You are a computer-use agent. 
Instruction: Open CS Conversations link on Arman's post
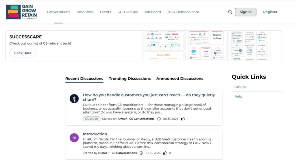click(142, 119)
